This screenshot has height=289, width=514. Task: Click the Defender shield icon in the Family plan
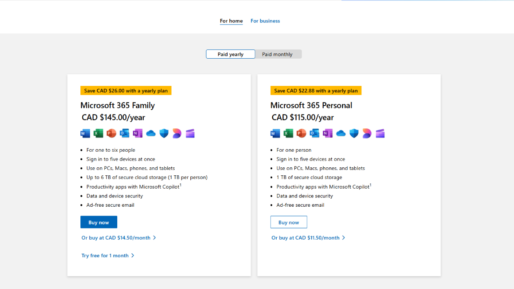pos(164,133)
